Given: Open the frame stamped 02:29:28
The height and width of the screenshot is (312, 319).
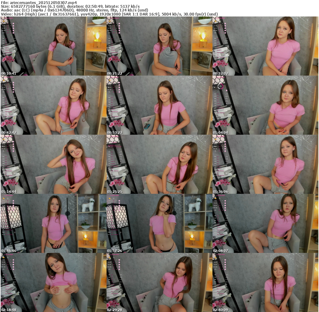Looking at the screenshot, I should [x=159, y=282].
